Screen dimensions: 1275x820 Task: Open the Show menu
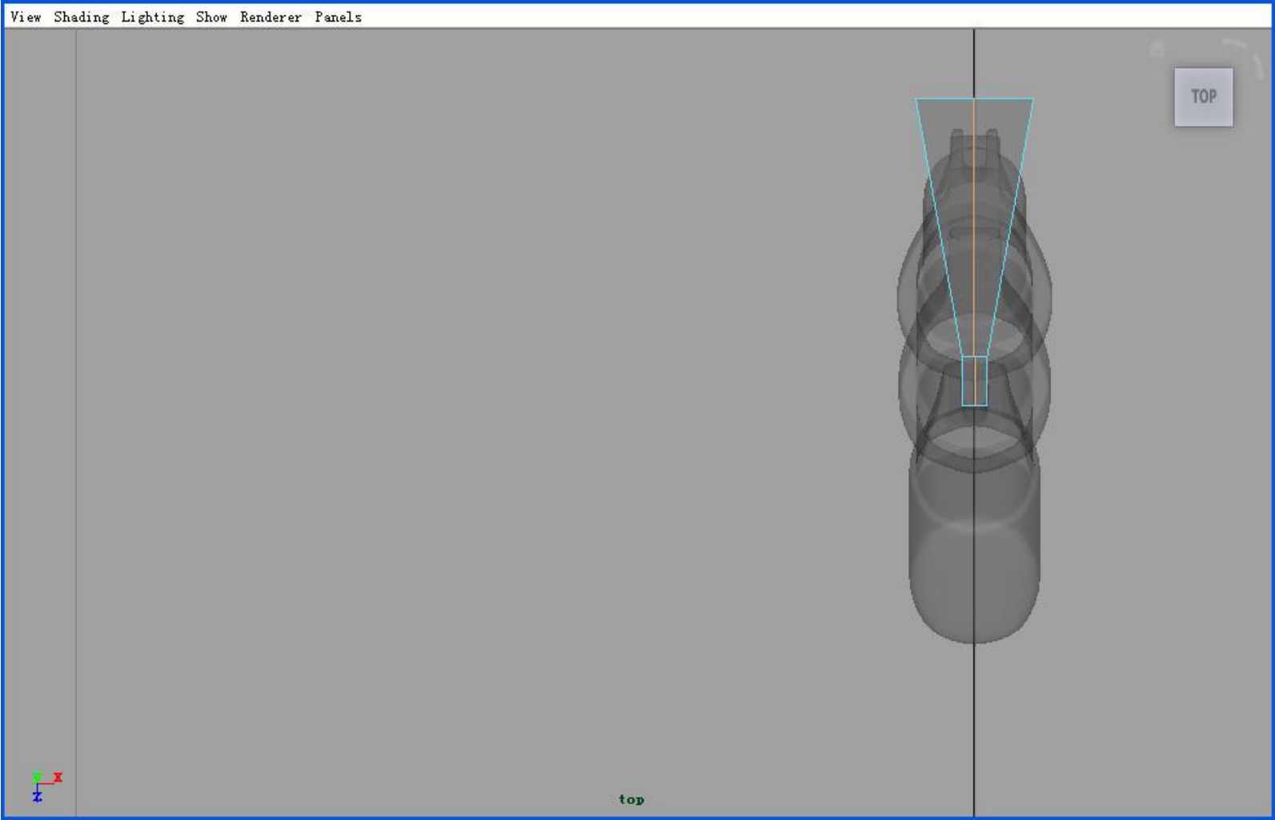pyautogui.click(x=211, y=17)
